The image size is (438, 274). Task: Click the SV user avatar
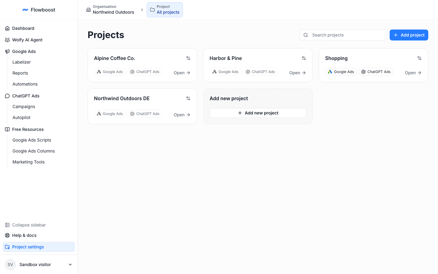(10, 265)
